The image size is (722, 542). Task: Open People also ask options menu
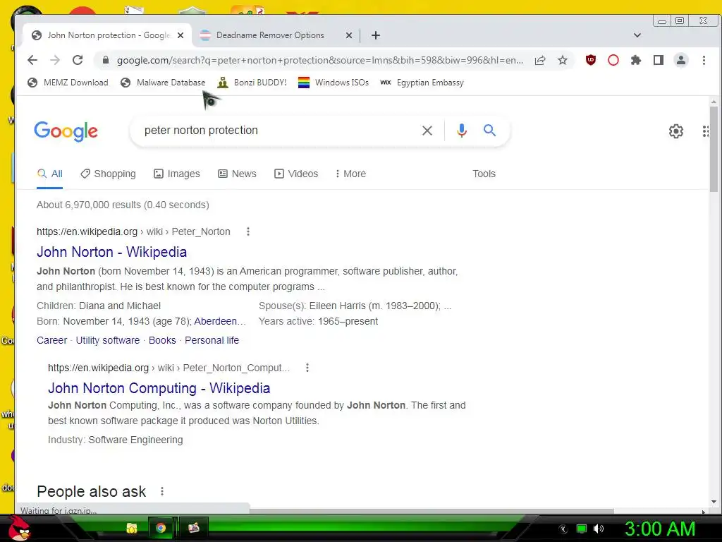click(162, 491)
